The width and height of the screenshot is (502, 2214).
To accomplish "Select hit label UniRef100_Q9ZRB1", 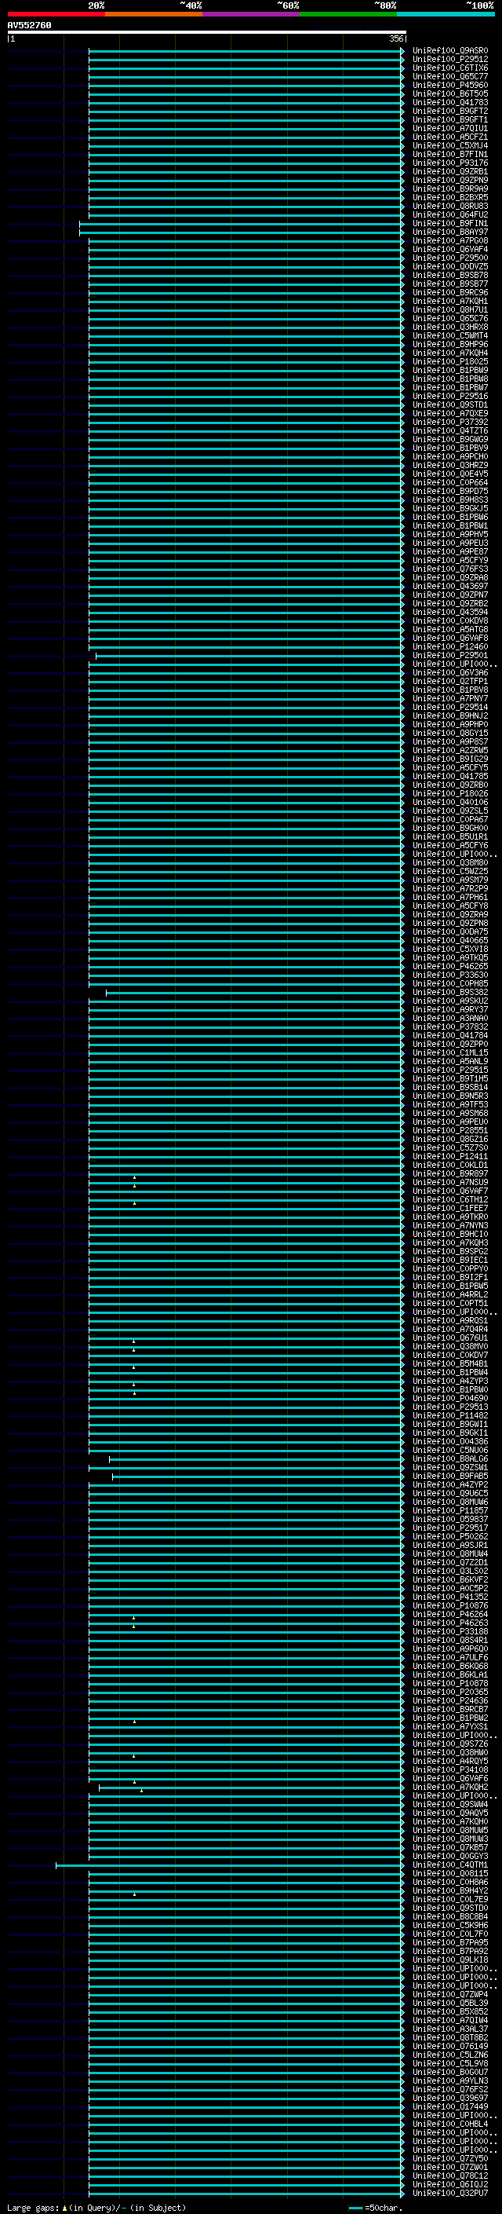I will (450, 172).
